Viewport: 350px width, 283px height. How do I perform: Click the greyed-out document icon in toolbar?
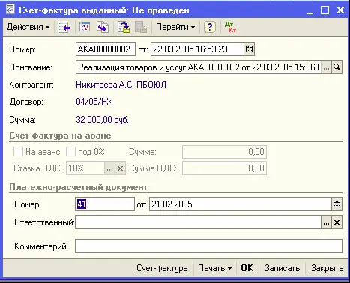click(141, 27)
